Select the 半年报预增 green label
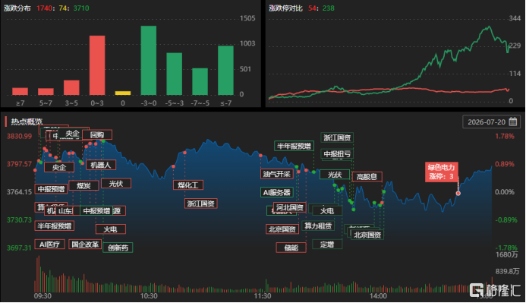This screenshot has width=526, height=303. [294, 146]
